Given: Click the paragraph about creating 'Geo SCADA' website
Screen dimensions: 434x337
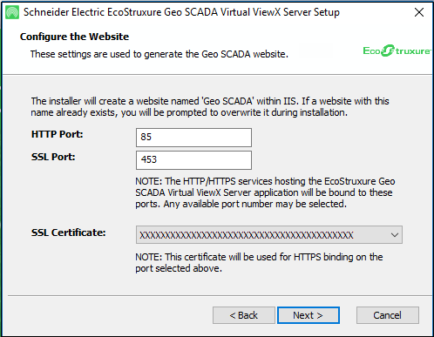Looking at the screenshot, I should [x=210, y=107].
